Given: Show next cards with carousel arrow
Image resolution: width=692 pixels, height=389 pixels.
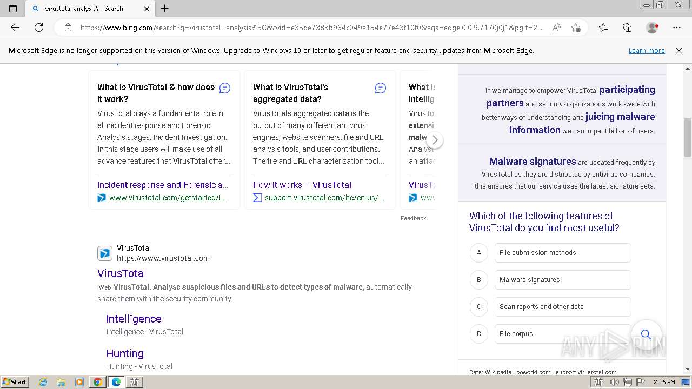Looking at the screenshot, I should click(x=435, y=140).
